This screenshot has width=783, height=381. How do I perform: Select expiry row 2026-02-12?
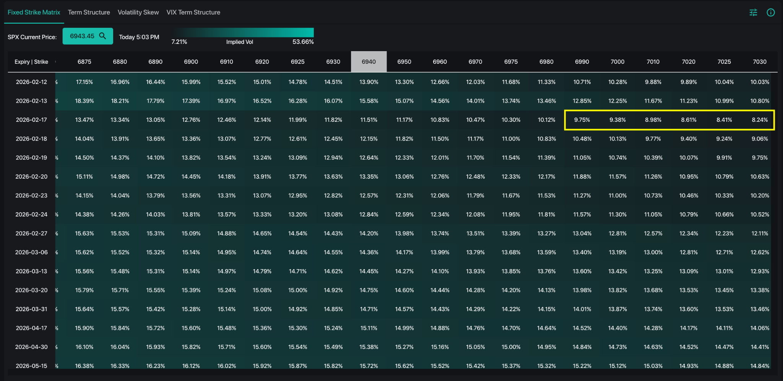[x=31, y=82]
